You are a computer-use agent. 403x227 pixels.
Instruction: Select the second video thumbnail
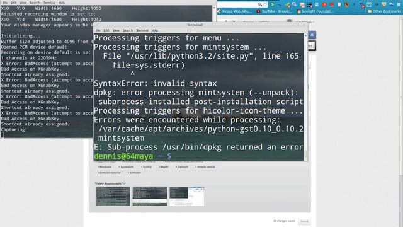coord(150,196)
